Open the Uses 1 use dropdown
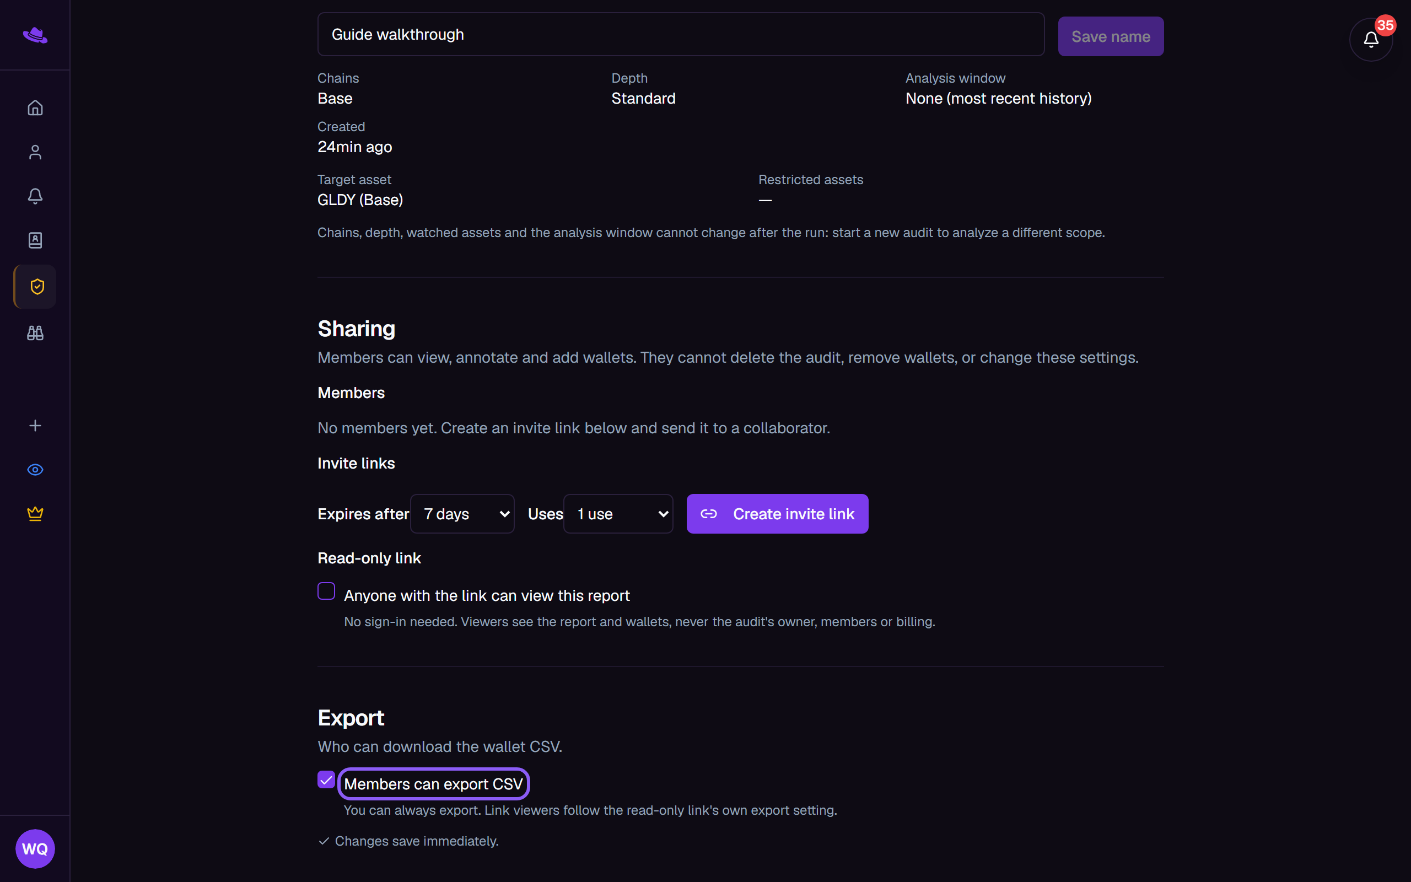Image resolution: width=1411 pixels, height=882 pixels. click(618, 514)
